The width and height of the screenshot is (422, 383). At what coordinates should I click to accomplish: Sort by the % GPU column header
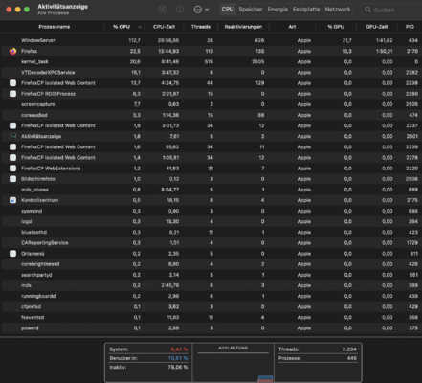(x=336, y=27)
